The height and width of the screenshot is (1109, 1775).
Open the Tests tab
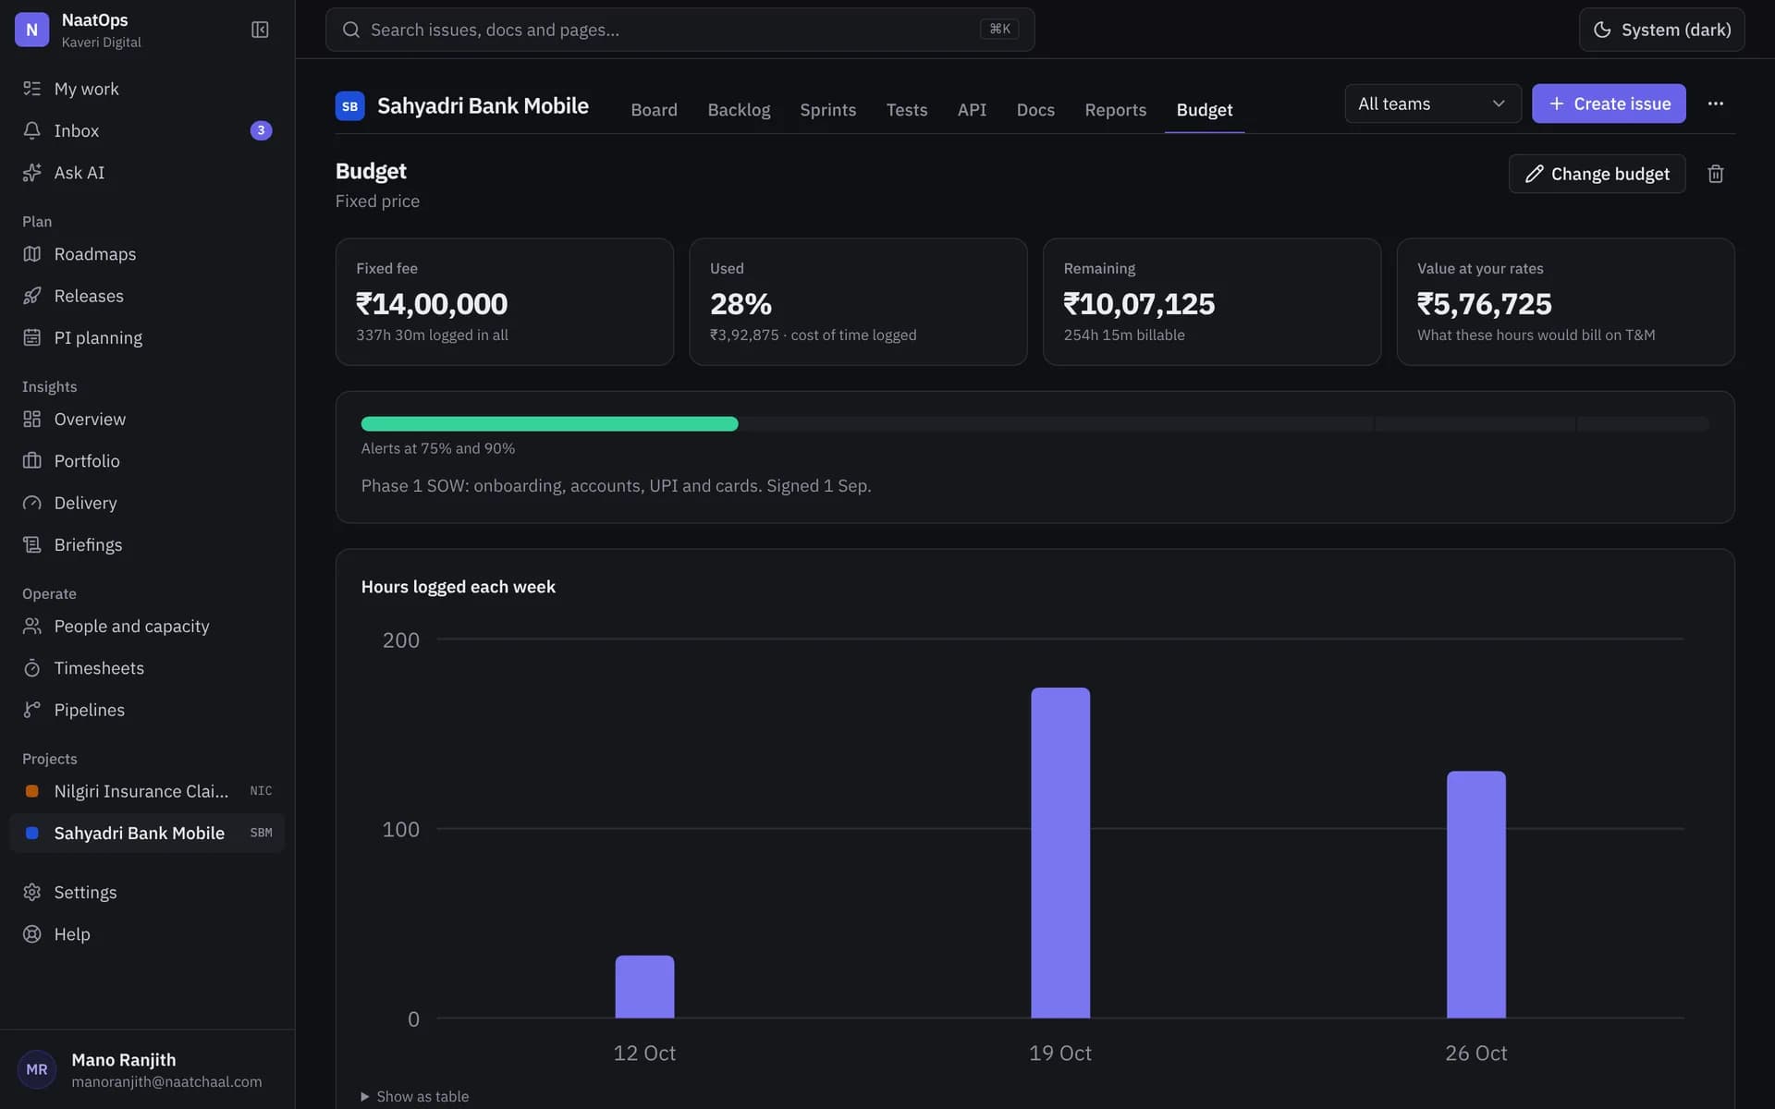(x=907, y=110)
